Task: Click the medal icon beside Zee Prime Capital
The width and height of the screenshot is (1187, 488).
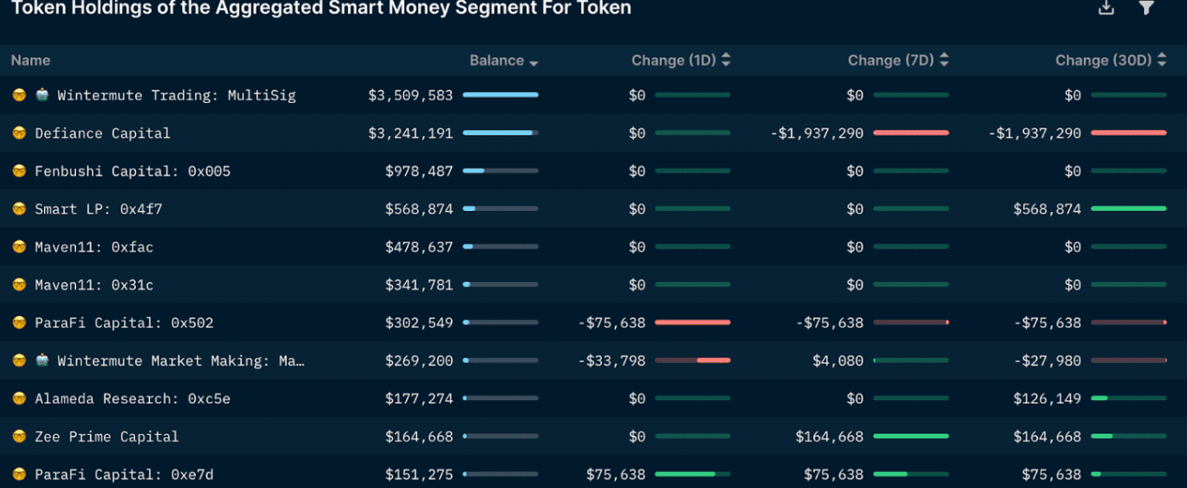Action: coord(19,436)
